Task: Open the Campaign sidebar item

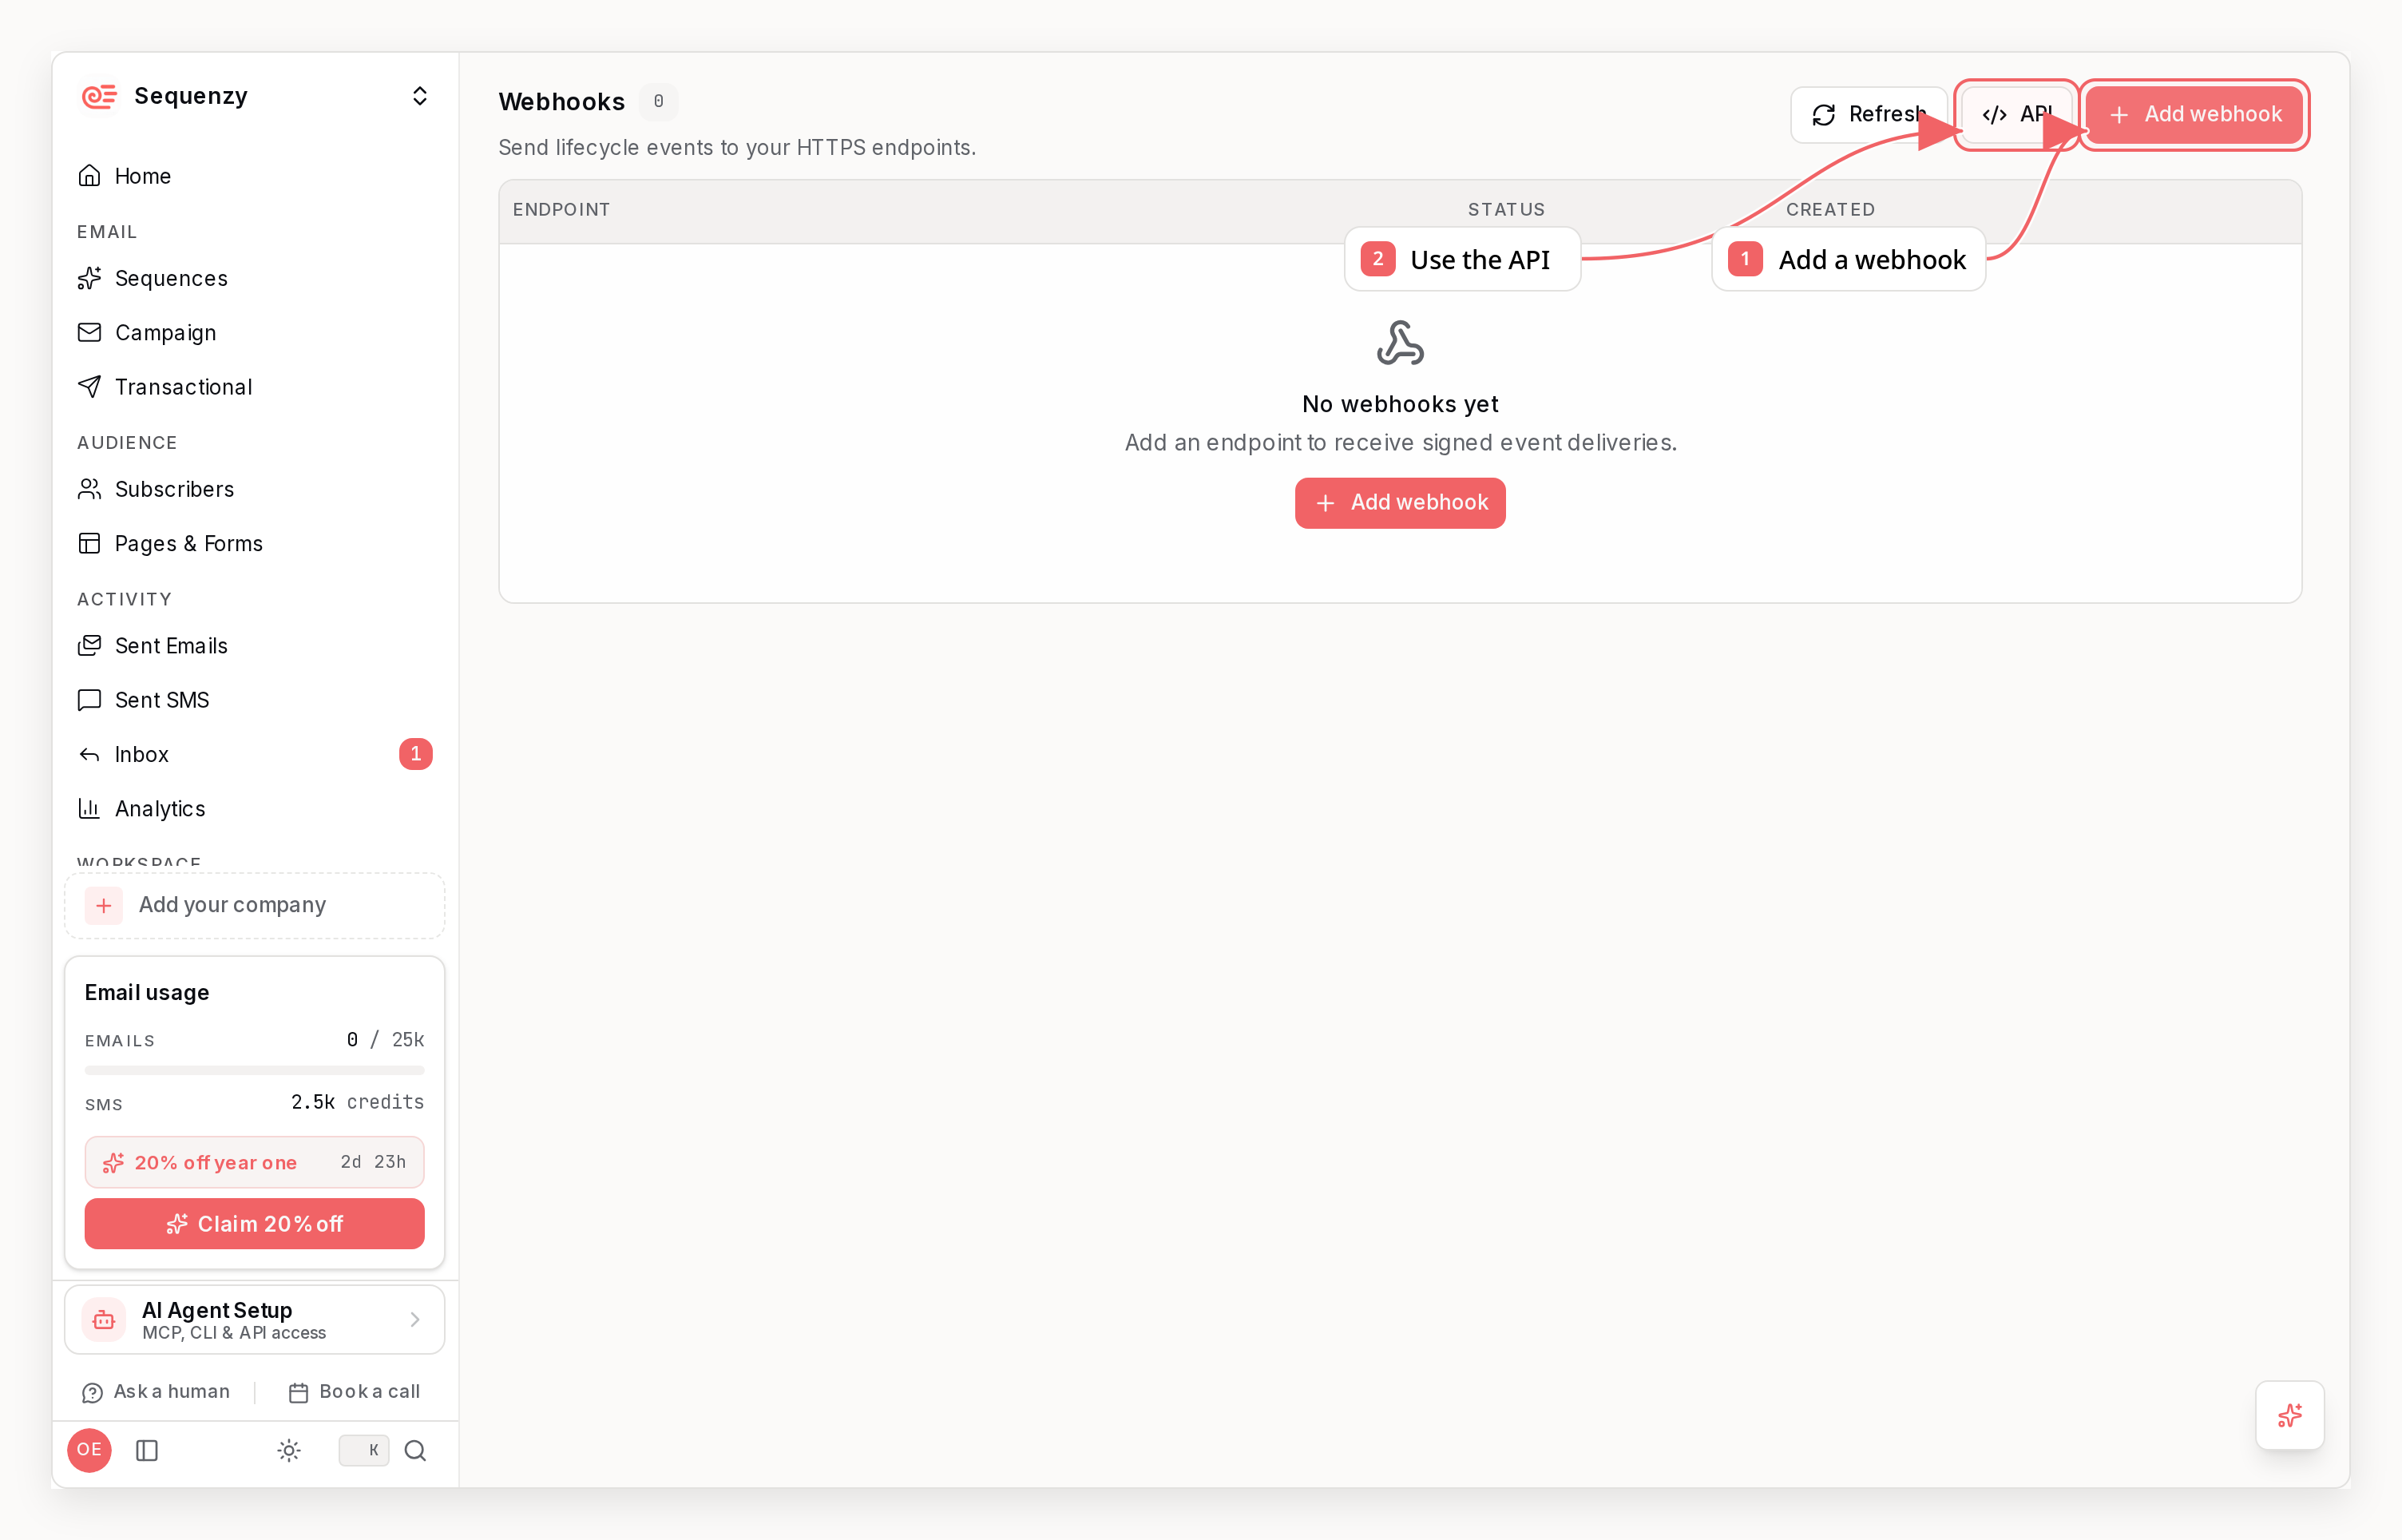Action: [x=255, y=332]
